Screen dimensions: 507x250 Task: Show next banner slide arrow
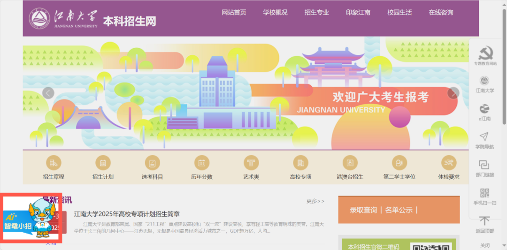[453, 93]
